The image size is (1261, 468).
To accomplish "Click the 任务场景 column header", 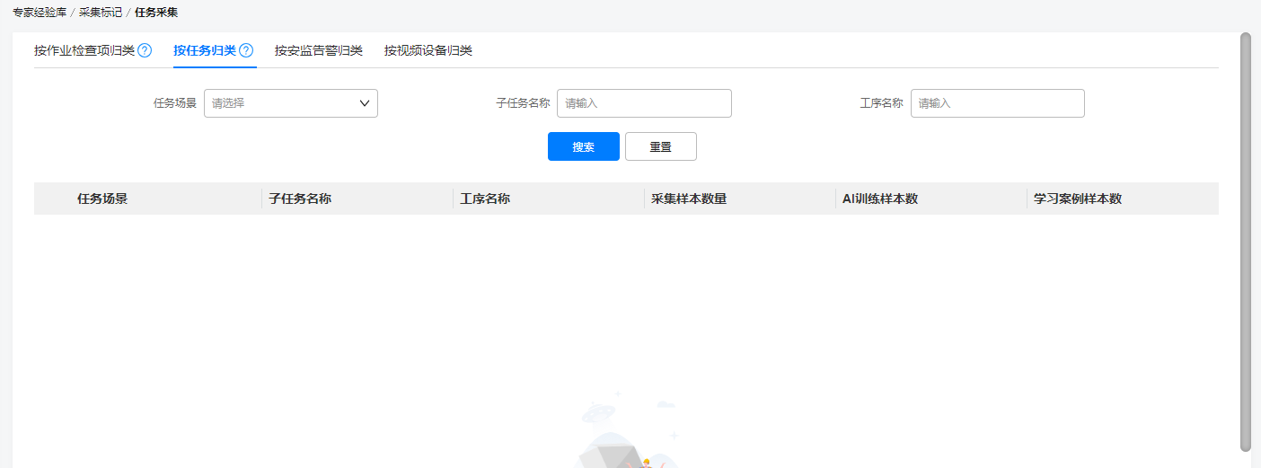I will tap(102, 199).
